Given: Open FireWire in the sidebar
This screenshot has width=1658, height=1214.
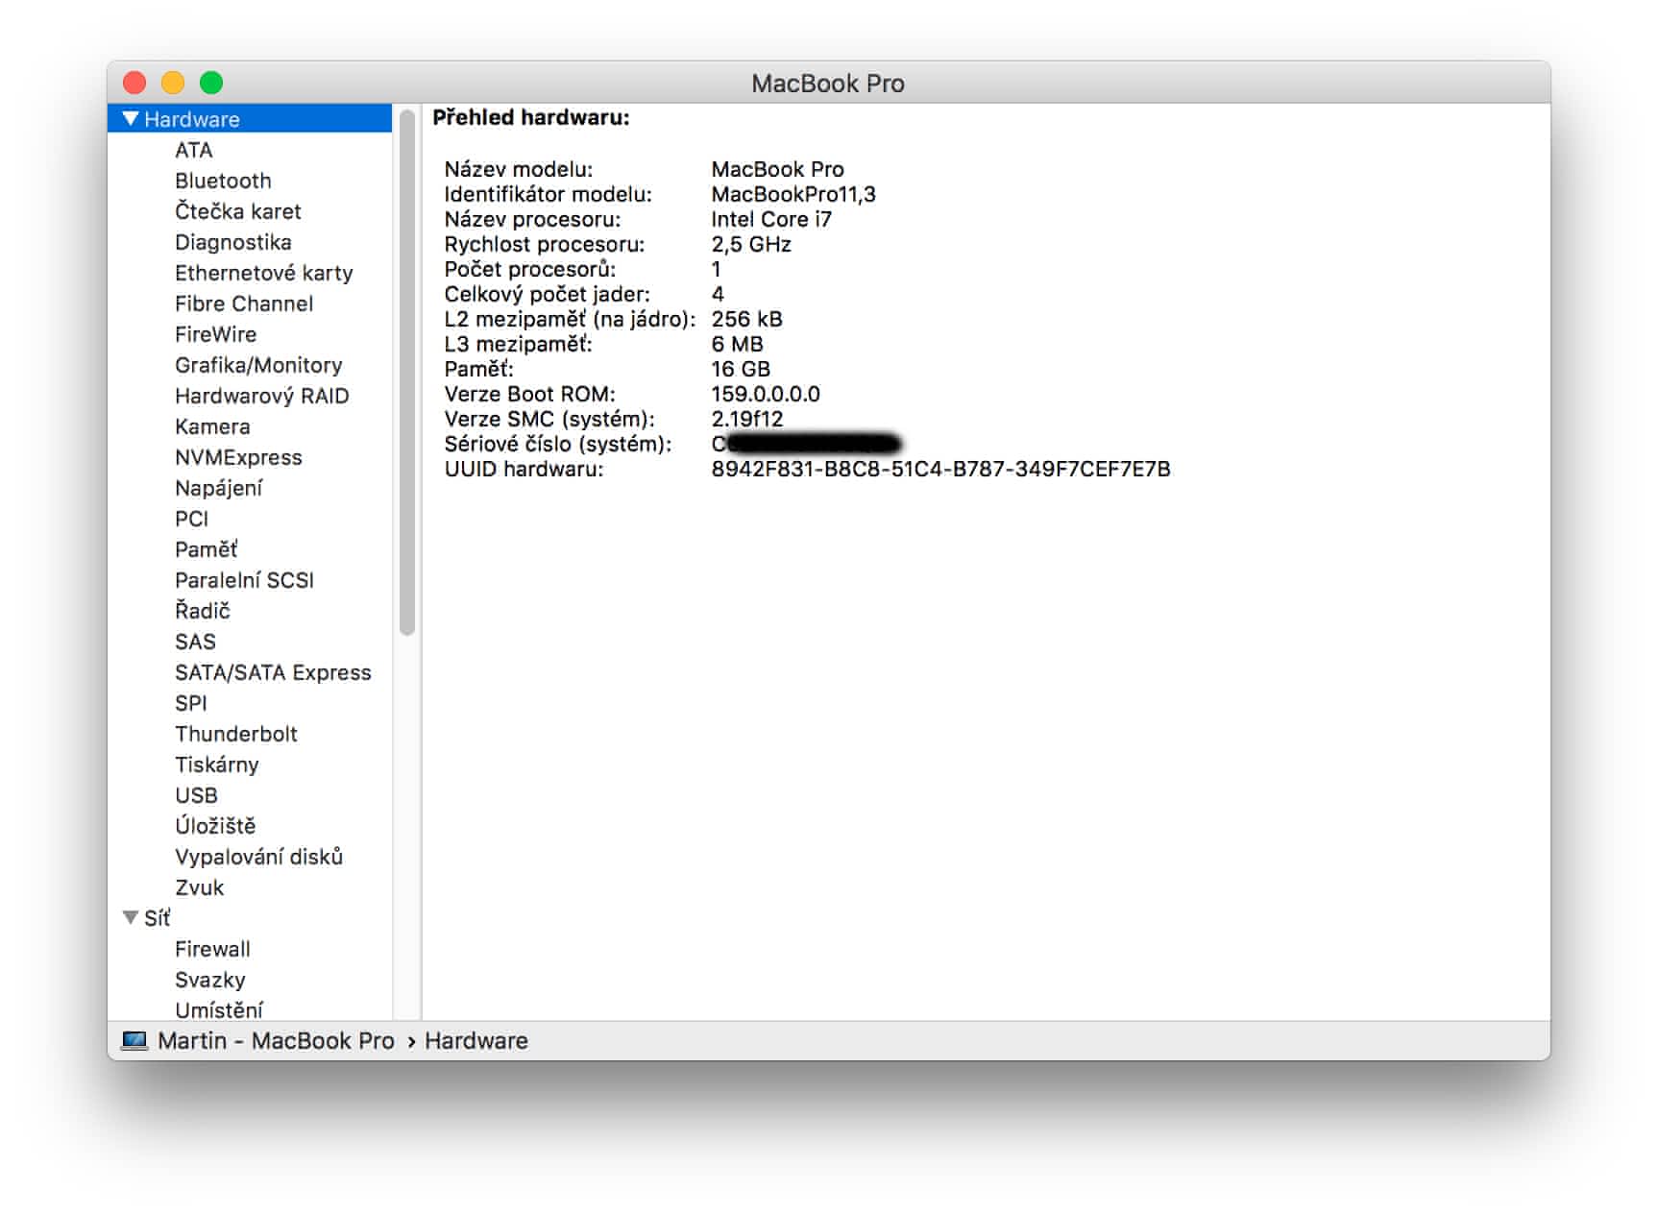Looking at the screenshot, I should click(x=216, y=334).
